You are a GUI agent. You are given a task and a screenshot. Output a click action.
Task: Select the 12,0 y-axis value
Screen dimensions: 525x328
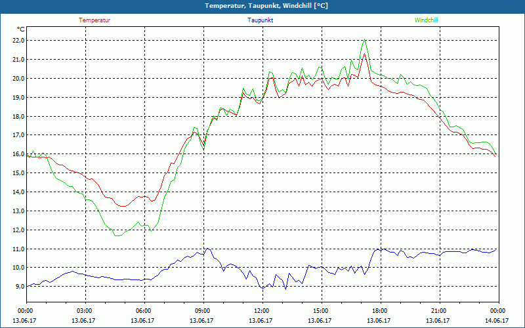pos(18,230)
